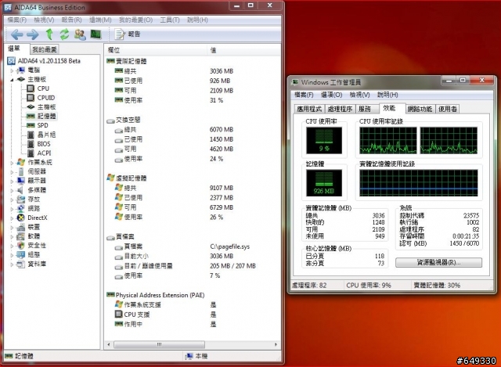Image resolution: width=501 pixels, height=367 pixels.
Task: Click the Refresh icon in AIDA64 toolbar
Action: point(64,34)
